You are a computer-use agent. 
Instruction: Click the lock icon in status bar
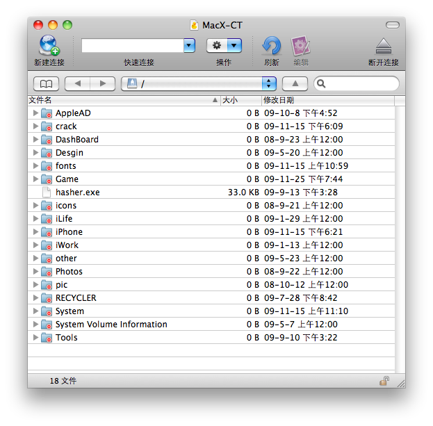[384, 381]
